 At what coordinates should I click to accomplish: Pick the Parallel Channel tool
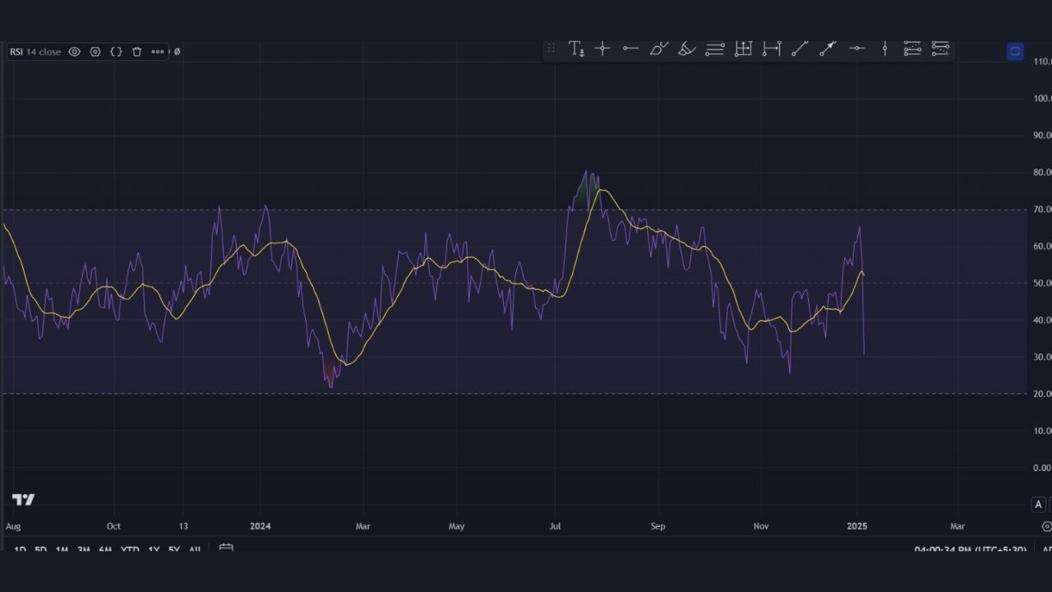pos(912,49)
